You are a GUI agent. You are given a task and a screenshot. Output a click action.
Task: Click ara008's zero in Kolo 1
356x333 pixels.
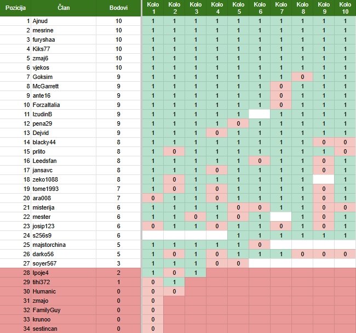coord(153,198)
